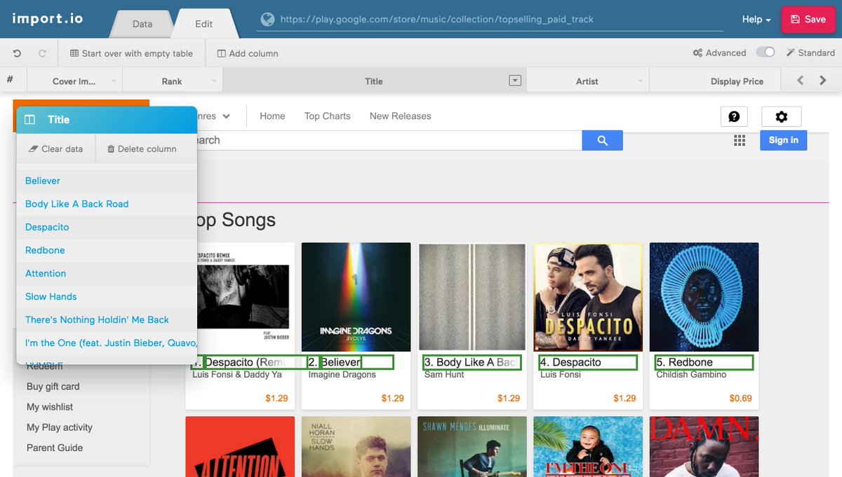Click Clear data in Title panel
Screen dimensions: 842x477
pyautogui.click(x=56, y=148)
